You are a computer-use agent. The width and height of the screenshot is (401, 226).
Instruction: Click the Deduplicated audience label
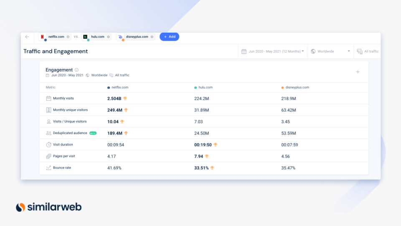tap(70, 133)
